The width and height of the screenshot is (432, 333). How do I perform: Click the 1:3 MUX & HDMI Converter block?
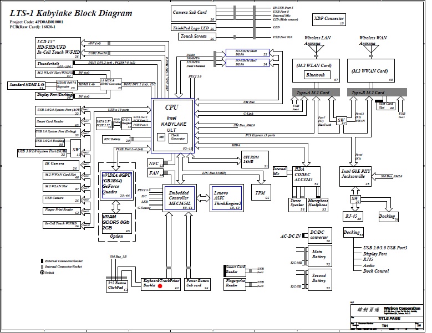click(111, 84)
